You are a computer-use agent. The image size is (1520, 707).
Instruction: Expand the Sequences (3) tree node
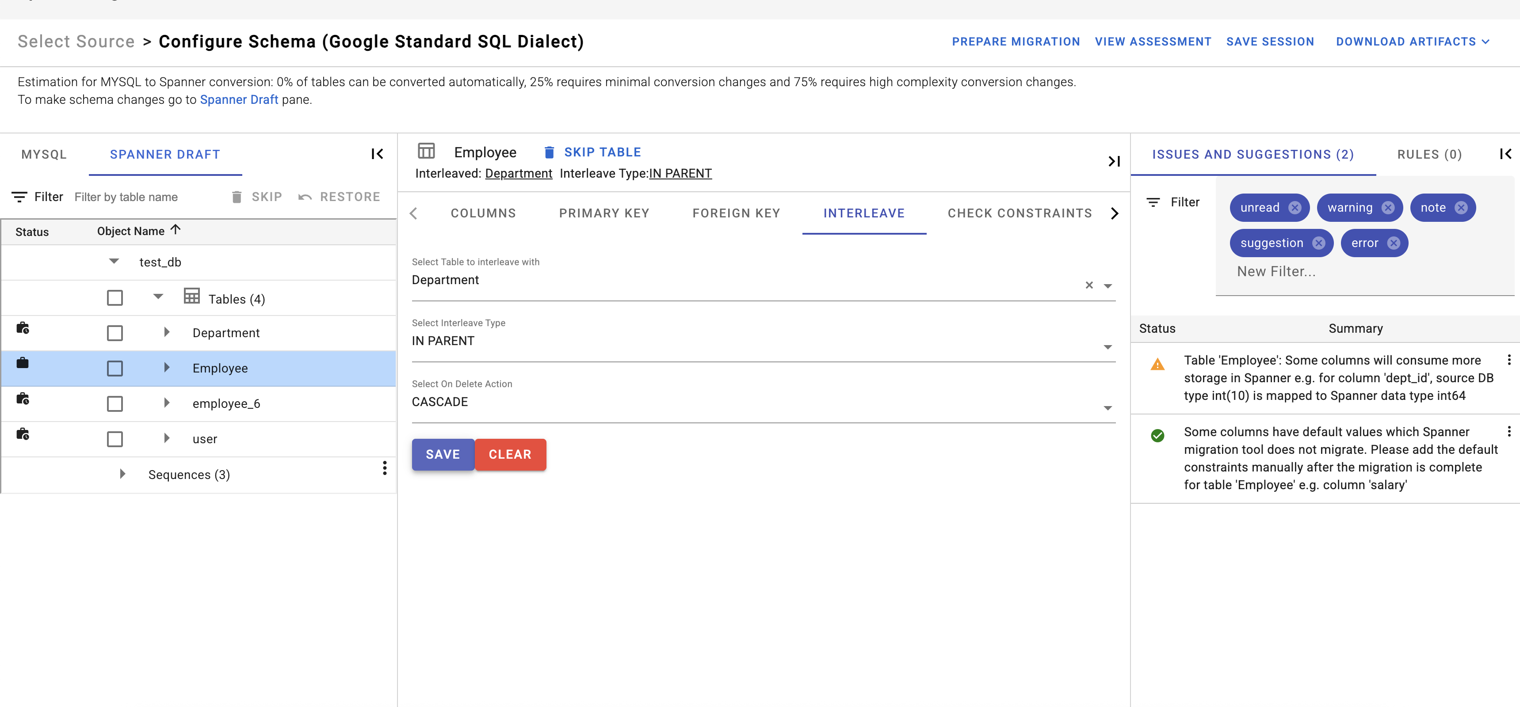click(x=122, y=474)
